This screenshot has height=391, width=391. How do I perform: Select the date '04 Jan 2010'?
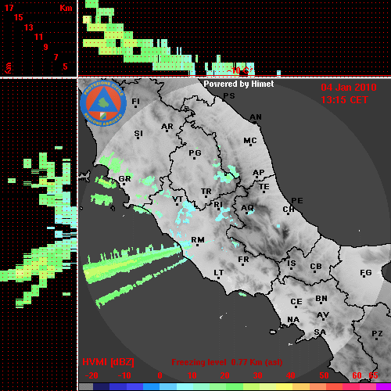click(349, 88)
